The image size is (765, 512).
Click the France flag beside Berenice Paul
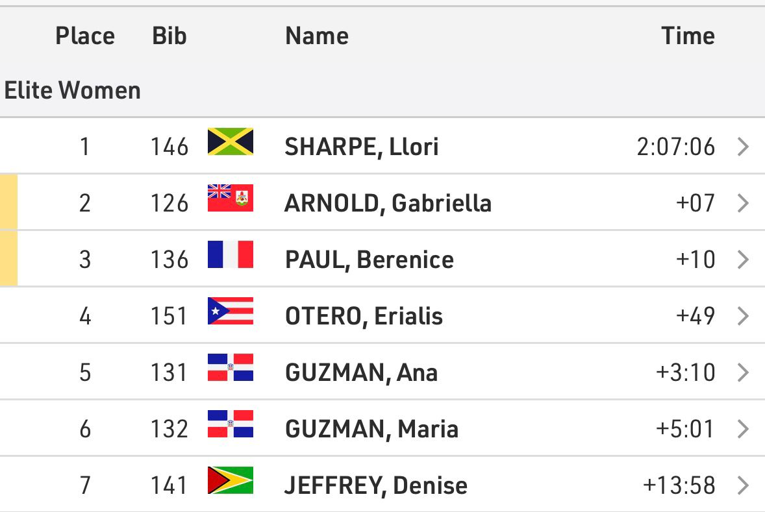pyautogui.click(x=231, y=254)
